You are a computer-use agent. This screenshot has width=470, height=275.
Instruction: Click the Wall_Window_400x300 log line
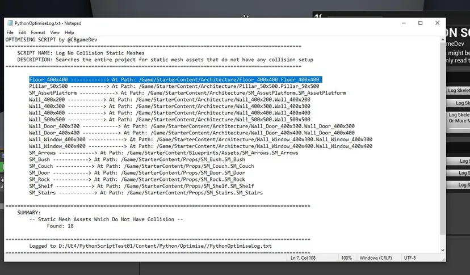click(201, 139)
